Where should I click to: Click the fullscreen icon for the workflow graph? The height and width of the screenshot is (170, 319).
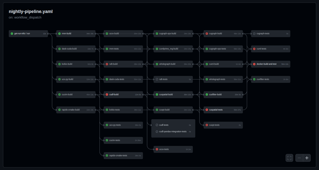point(289,158)
